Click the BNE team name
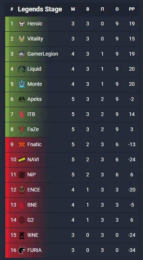The width and height of the screenshot is (143, 260). click(x=32, y=205)
